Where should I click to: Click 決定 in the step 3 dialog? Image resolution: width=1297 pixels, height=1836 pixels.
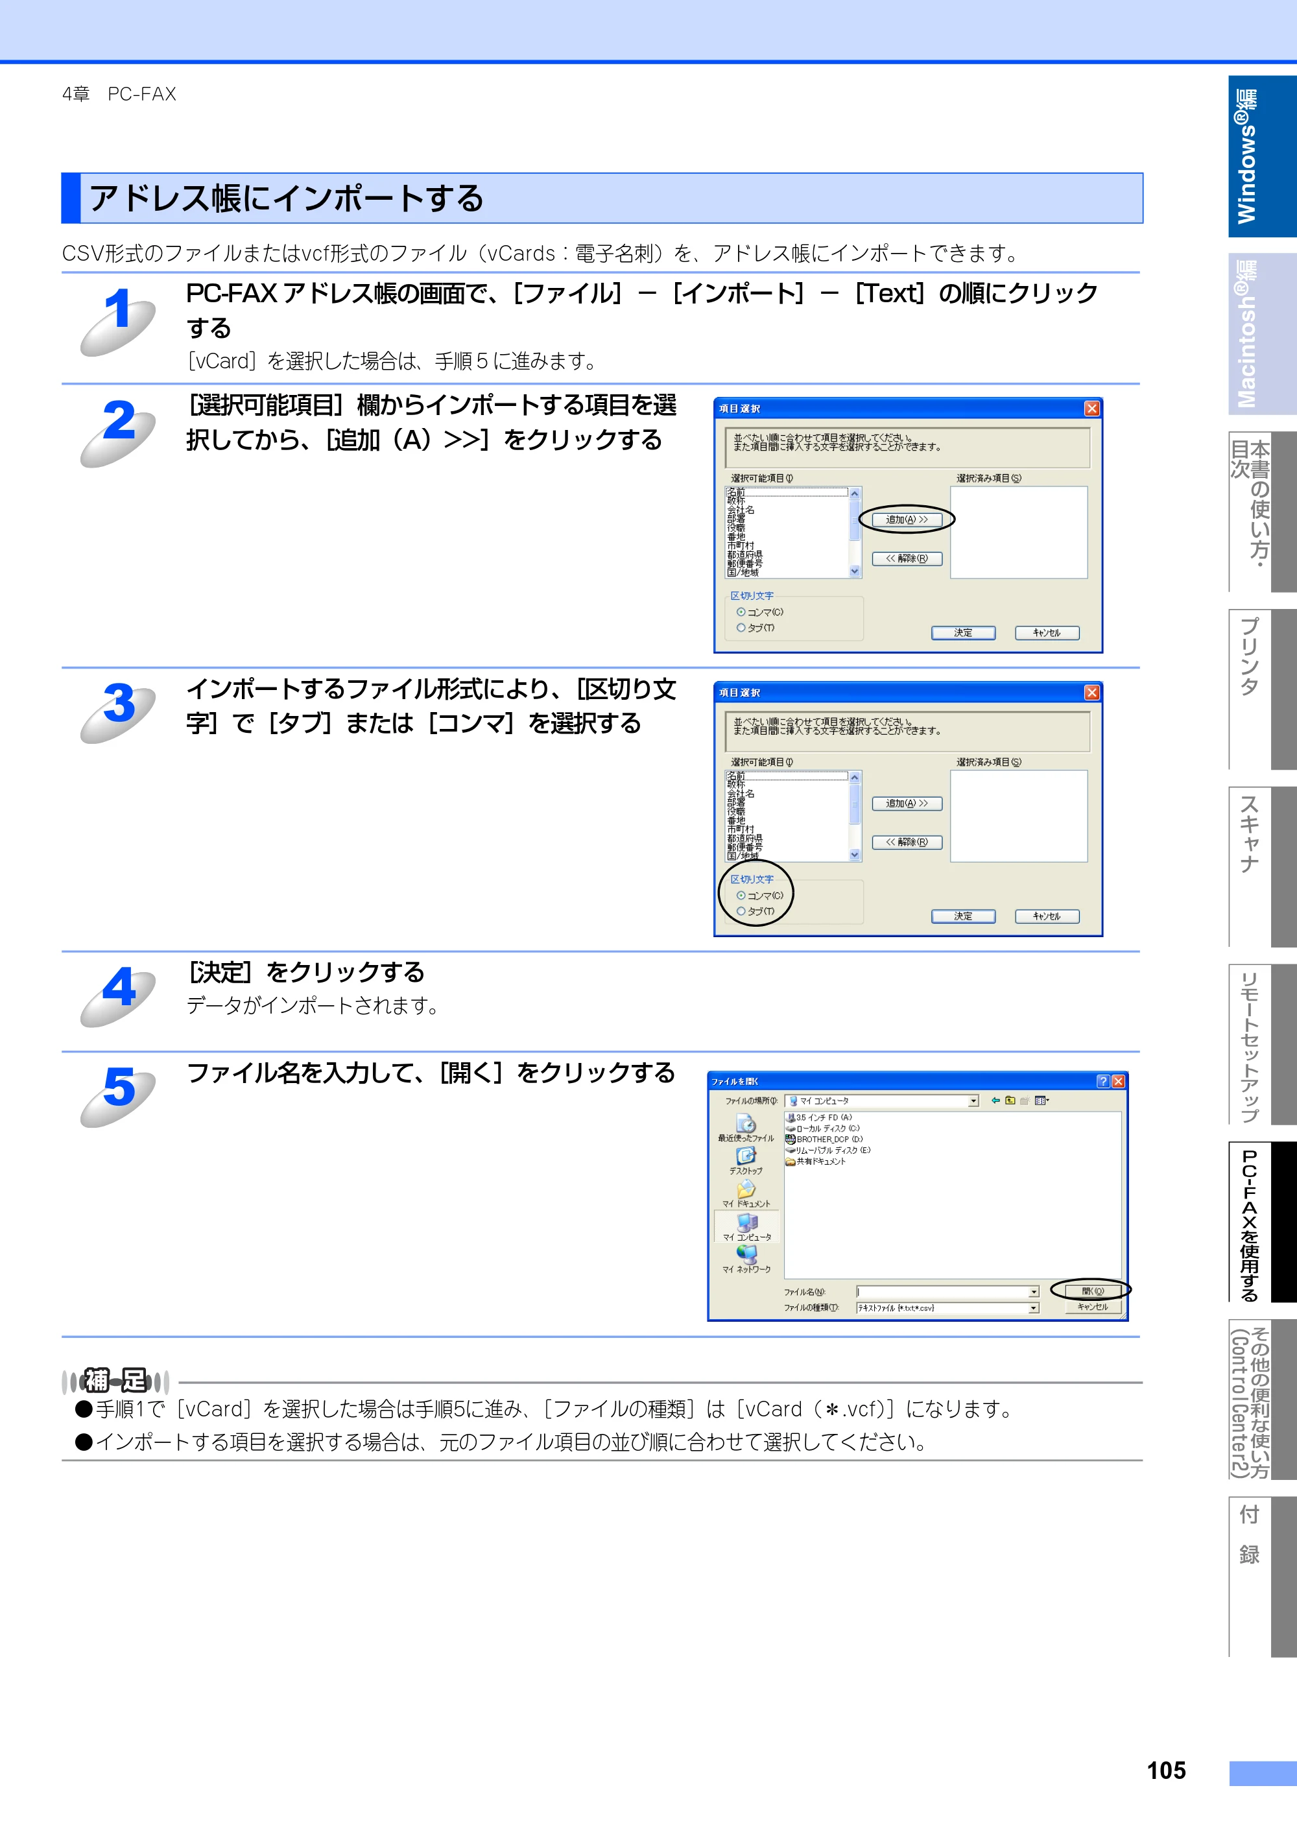[x=964, y=916]
